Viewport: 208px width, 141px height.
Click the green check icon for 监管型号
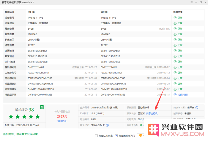tap(175, 45)
